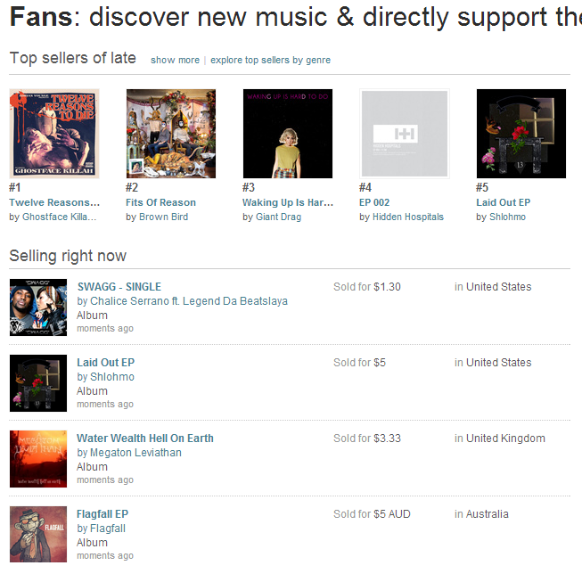Image resolution: width=582 pixels, height=582 pixels.
Task: Open the Flagfall EP monkey artwork thumbnail
Action: [x=38, y=535]
